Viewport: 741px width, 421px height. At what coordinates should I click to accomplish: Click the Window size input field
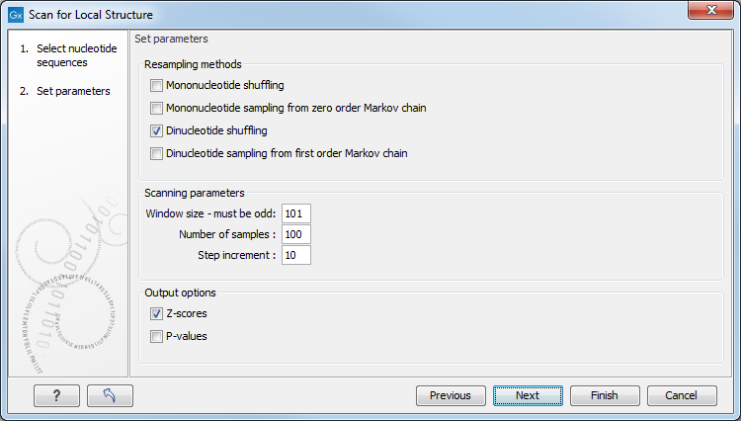tap(295, 213)
